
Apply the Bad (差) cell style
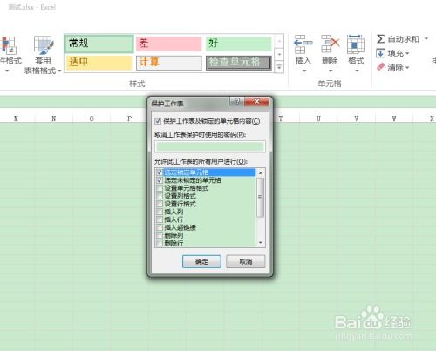(x=169, y=44)
